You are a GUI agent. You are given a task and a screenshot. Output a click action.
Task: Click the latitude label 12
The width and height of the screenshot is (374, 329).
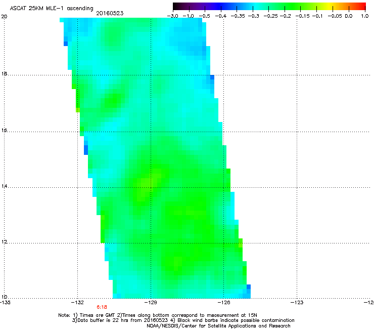[x=4, y=242]
